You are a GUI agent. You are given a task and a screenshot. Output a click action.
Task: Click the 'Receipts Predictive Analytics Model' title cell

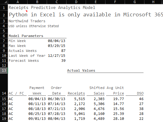(x=52, y=8)
